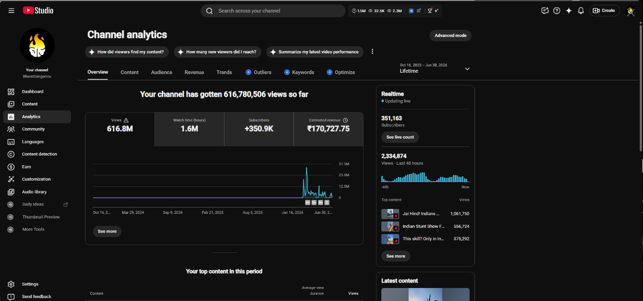This screenshot has width=643, height=301.
Task: Click the Analytics sidebar item
Action: click(37, 117)
